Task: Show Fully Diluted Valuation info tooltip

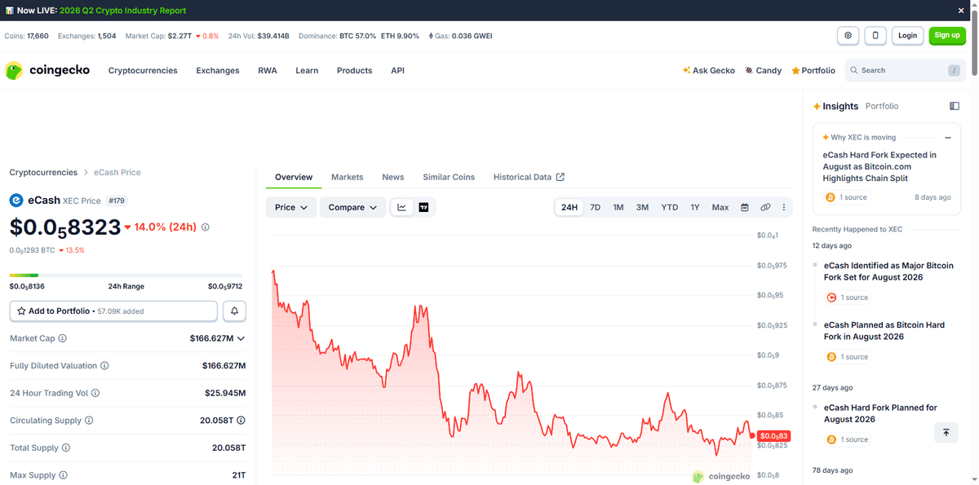Action: coord(104,366)
